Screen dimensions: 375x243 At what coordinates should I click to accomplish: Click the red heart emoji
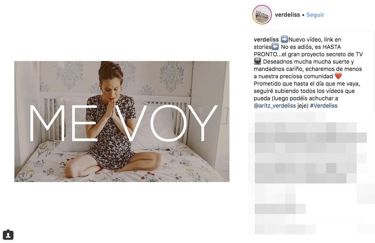point(338,76)
